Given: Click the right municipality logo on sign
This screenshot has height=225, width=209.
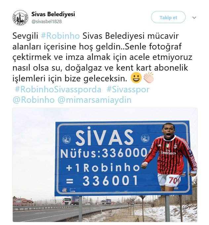Looking at the screenshot, I should click(x=145, y=138).
